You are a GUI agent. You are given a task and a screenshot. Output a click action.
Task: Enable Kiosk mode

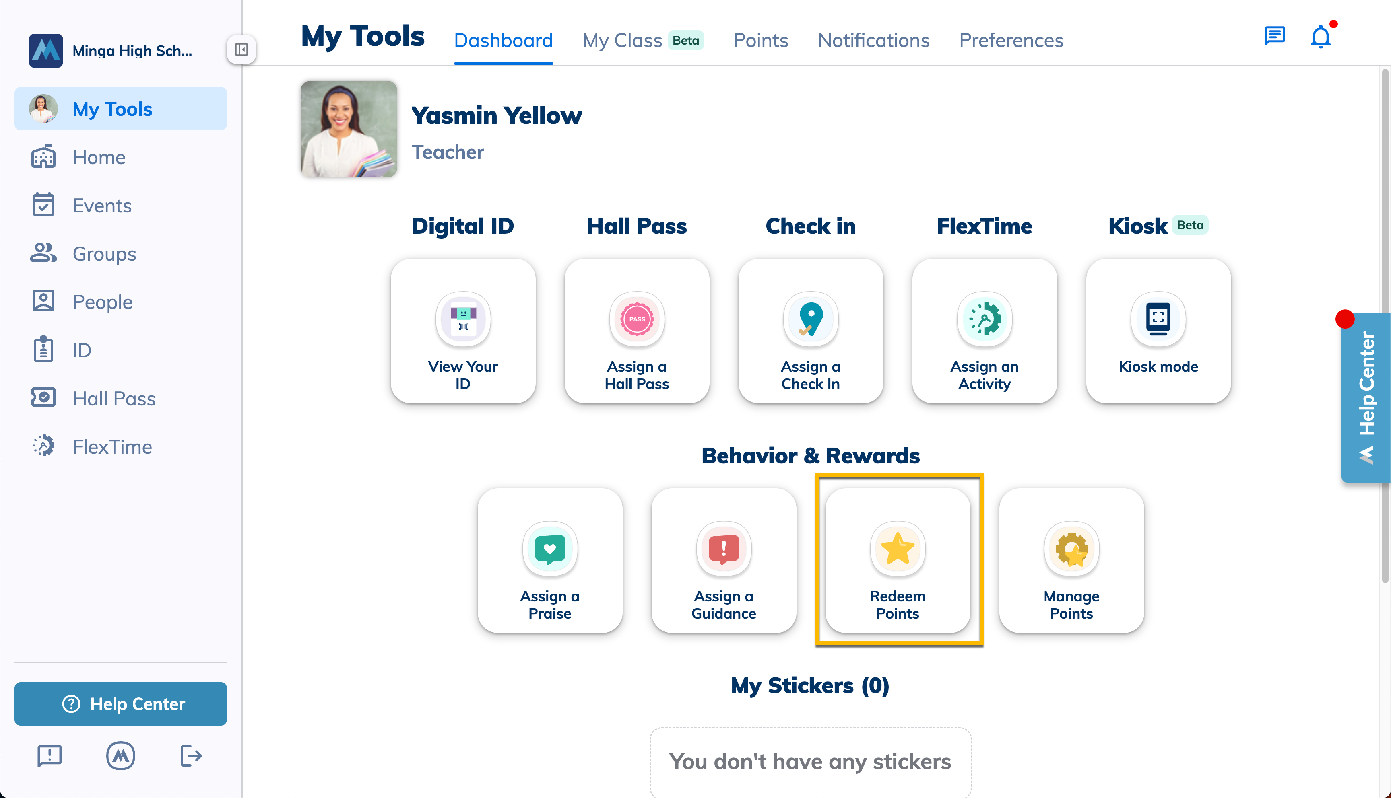click(1158, 331)
